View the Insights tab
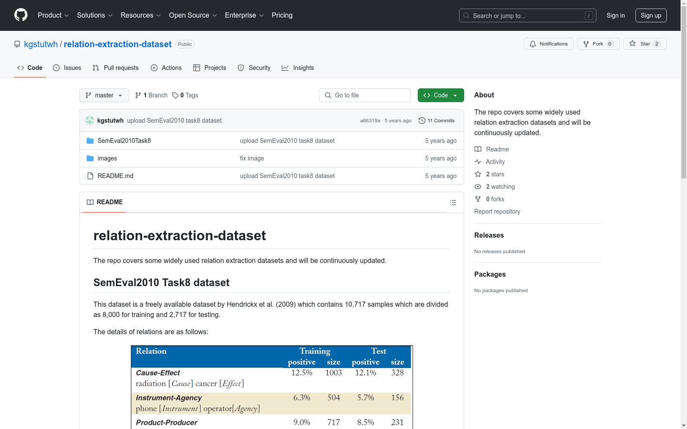The height and width of the screenshot is (429, 687). pos(298,68)
